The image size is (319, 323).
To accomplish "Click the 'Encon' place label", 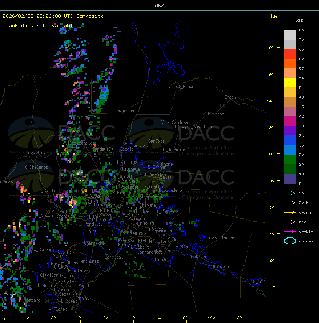I will 230,97.
